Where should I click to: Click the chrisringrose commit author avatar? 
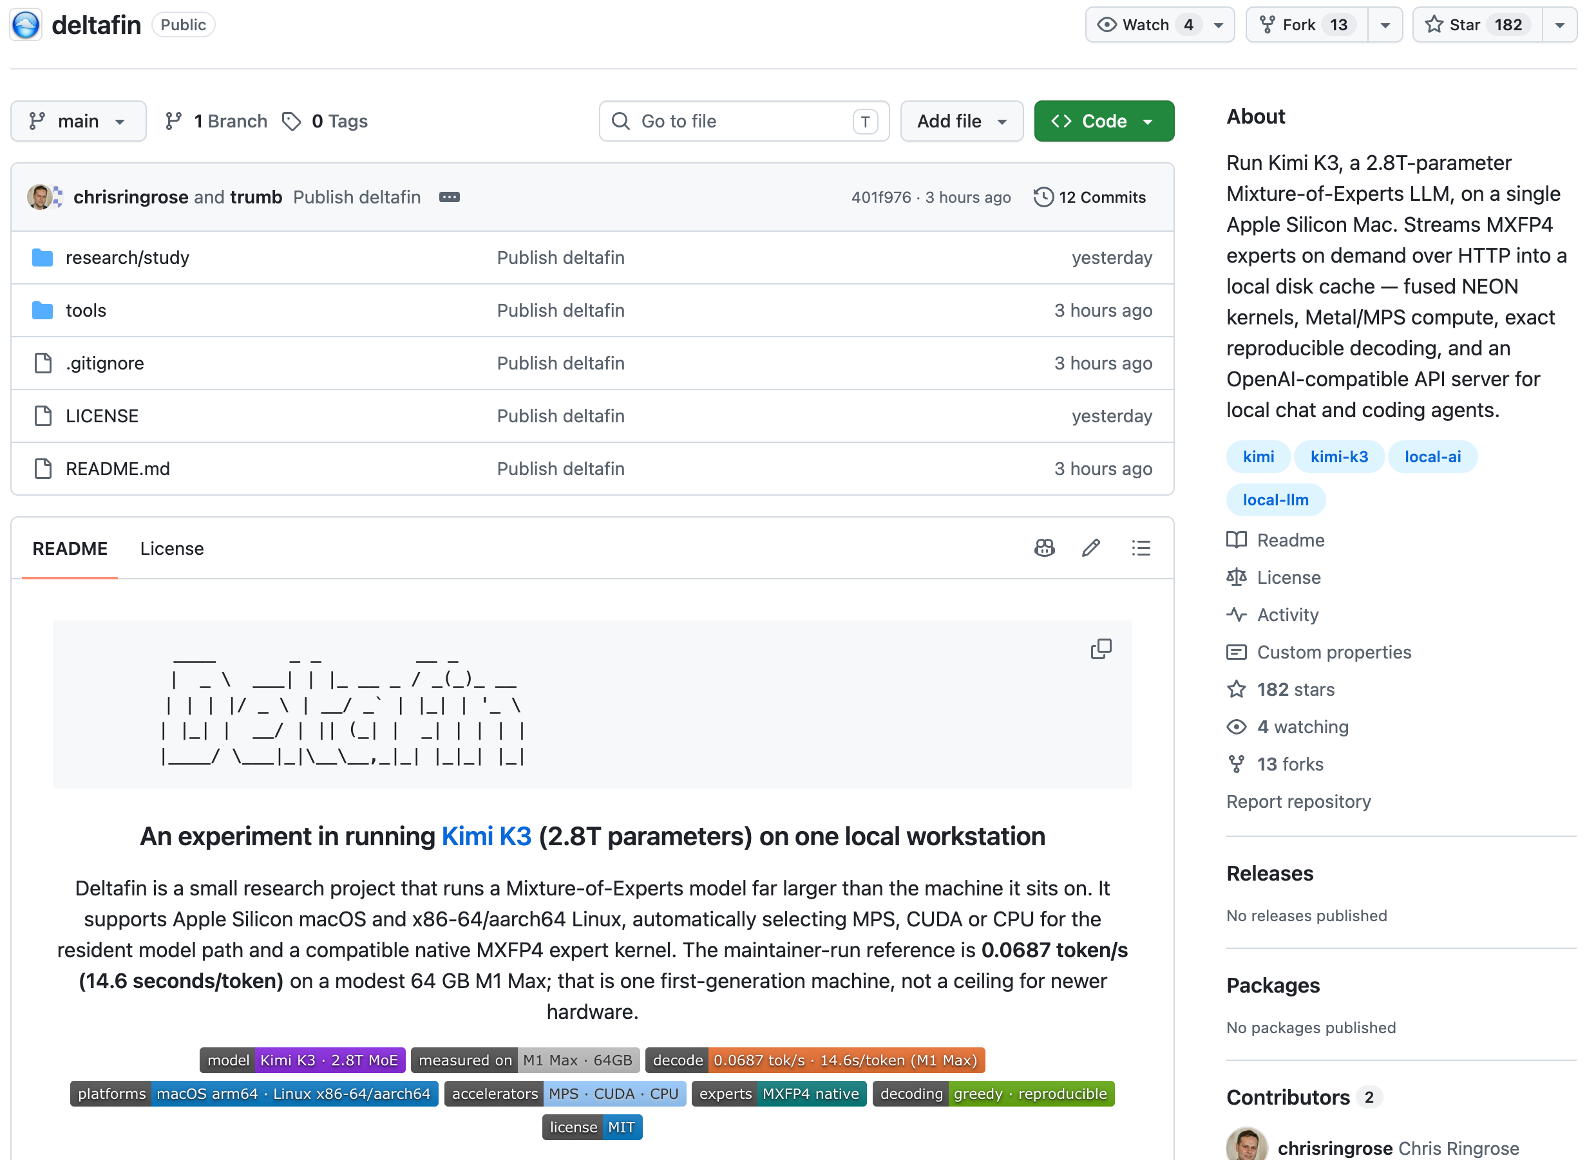pyautogui.click(x=39, y=196)
